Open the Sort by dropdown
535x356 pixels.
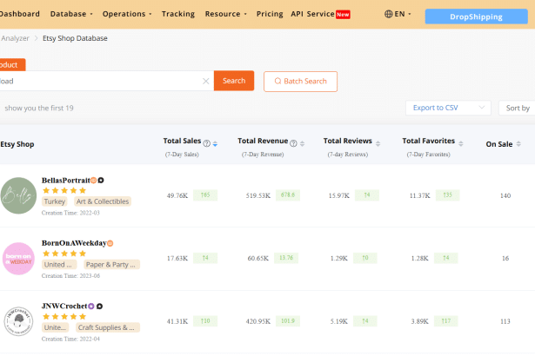[x=517, y=108]
